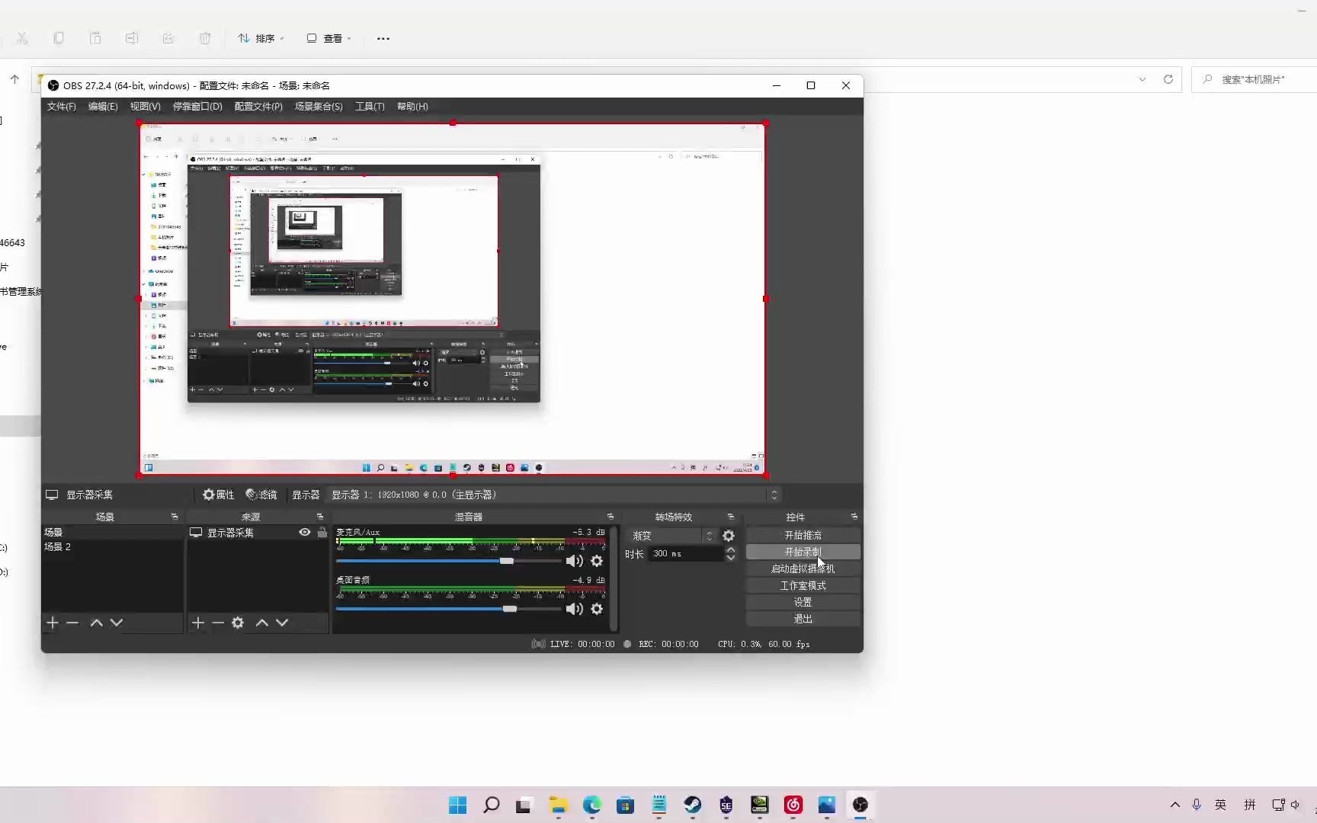The image size is (1317, 823).
Task: Open 属性 properties of selected source
Action: 218,495
